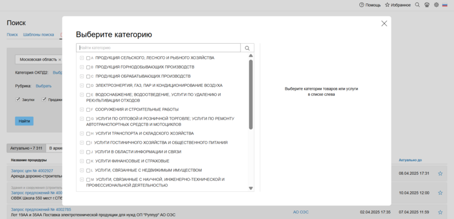Open the АО ОЭС organizer link
This screenshot has height=219, width=454.
301,212
